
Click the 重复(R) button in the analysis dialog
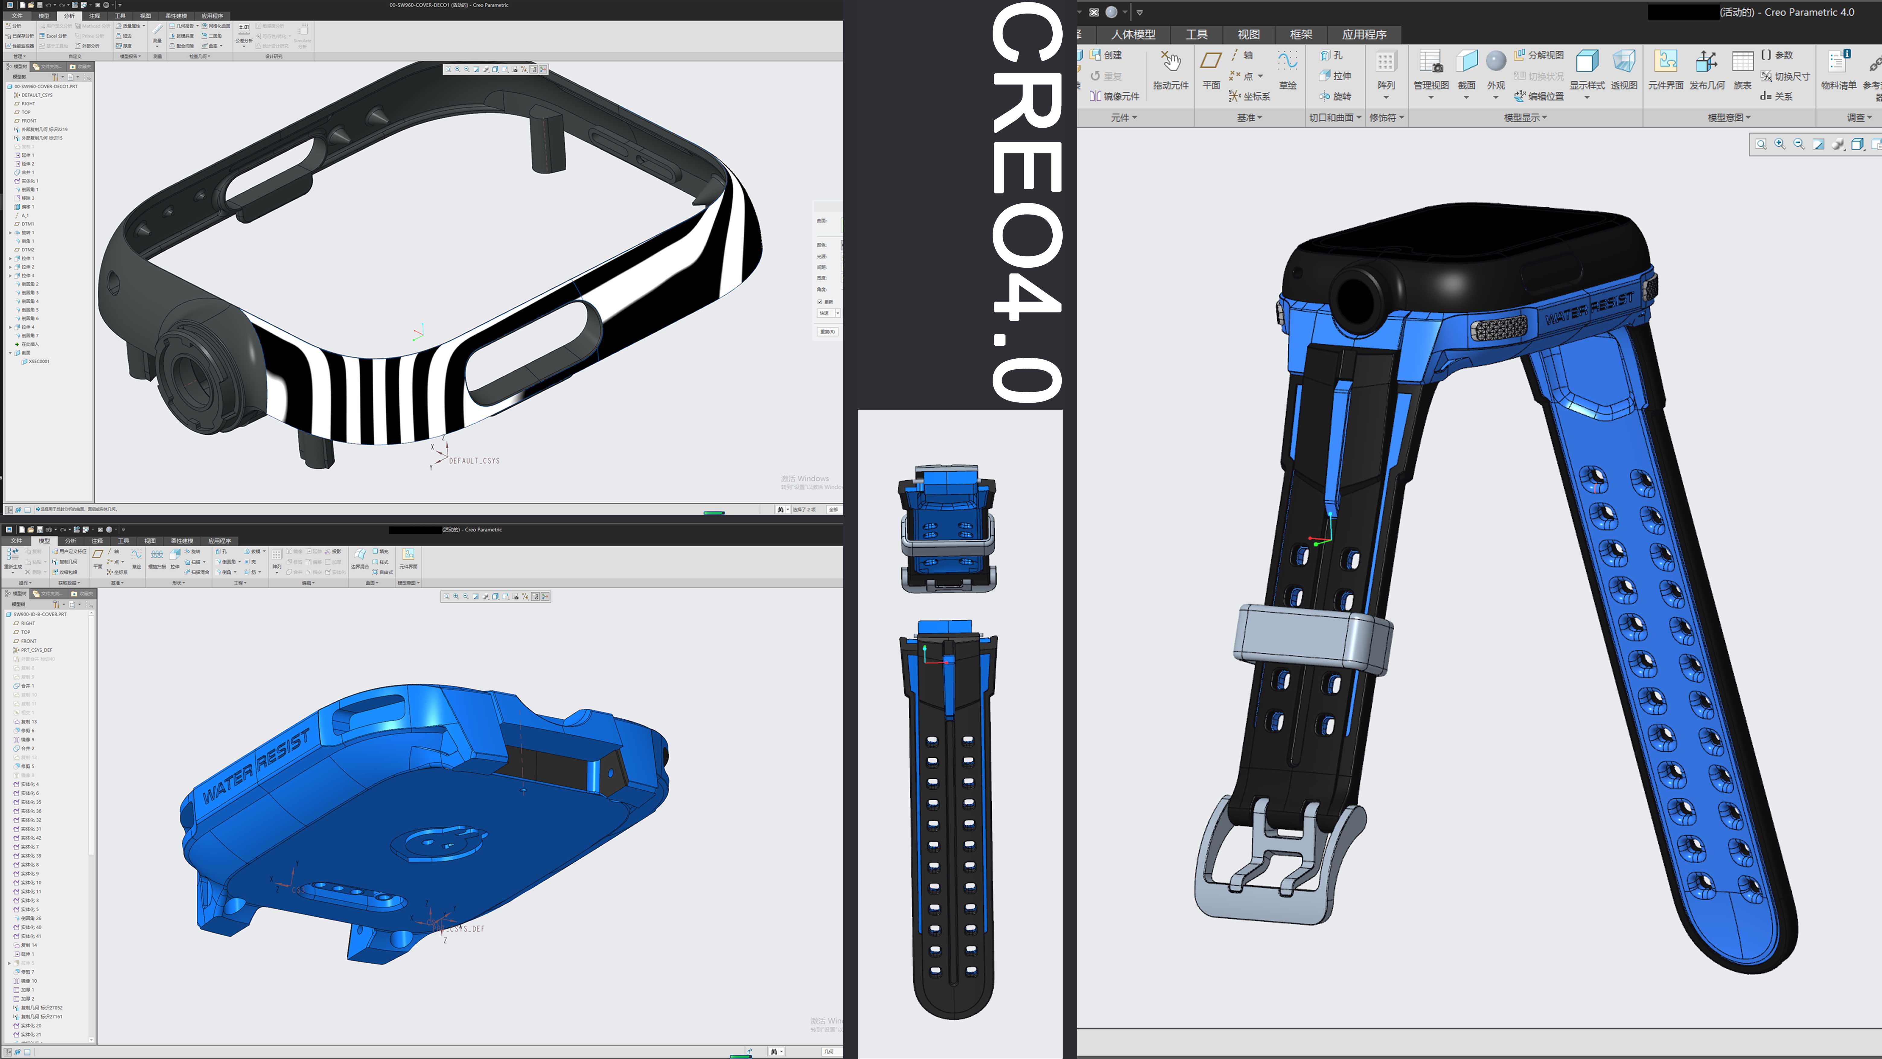point(828,331)
